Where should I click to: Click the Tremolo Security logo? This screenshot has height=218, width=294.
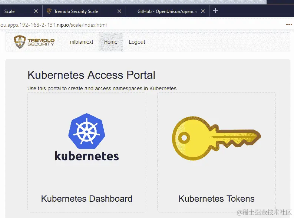(34, 42)
